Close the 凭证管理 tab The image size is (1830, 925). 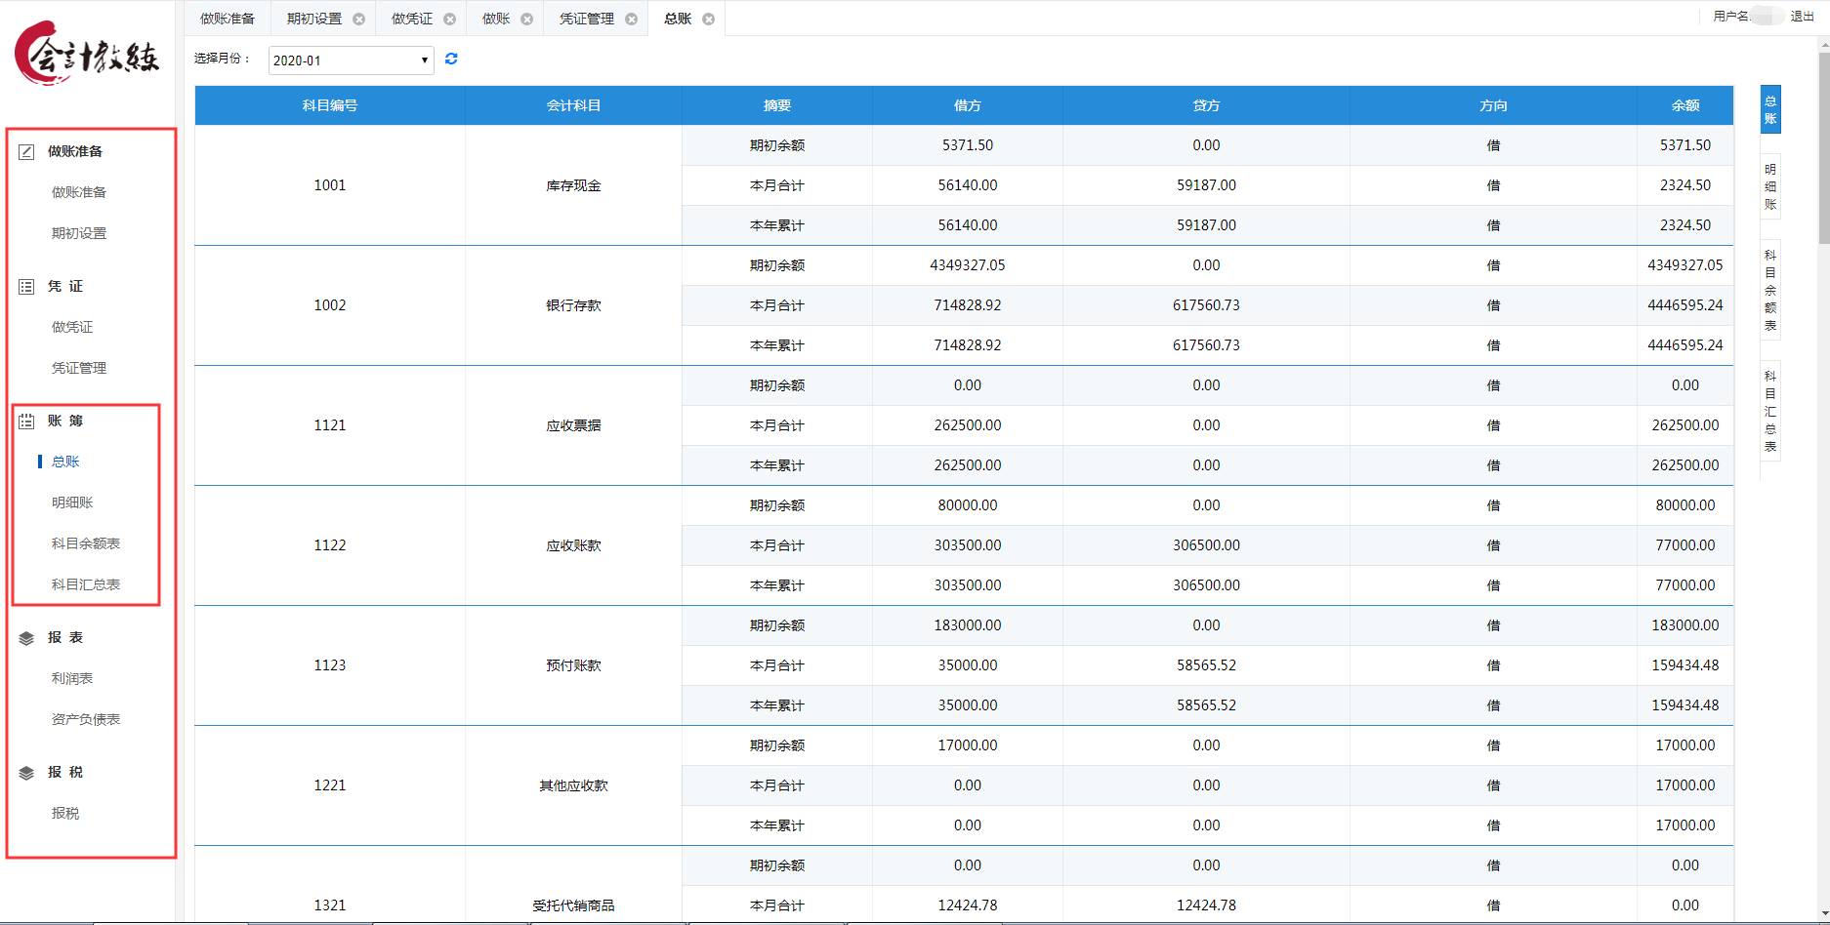[632, 20]
